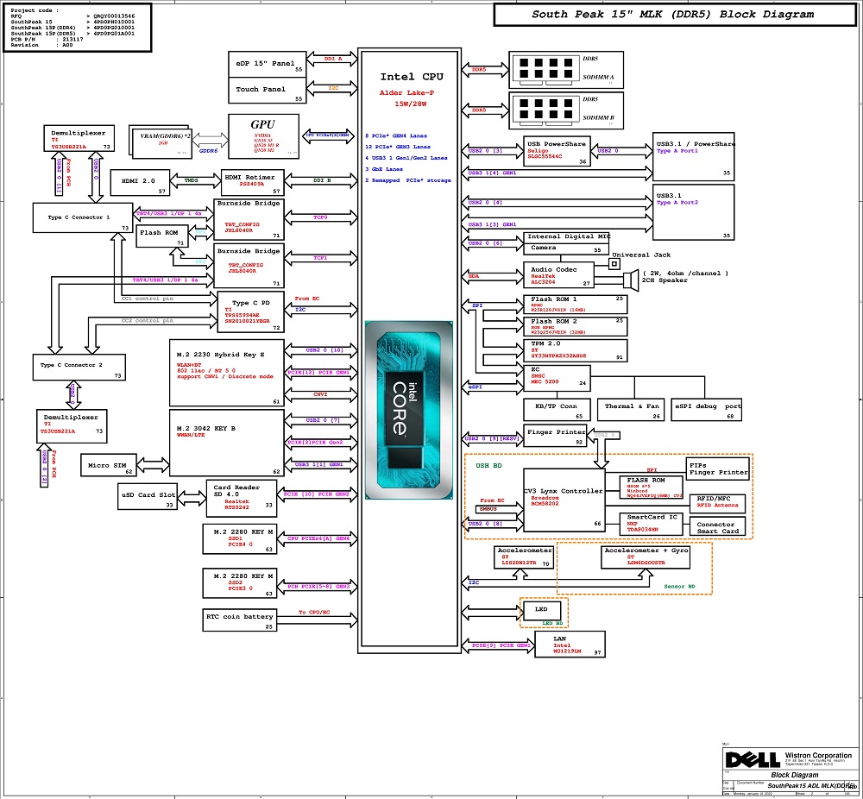Click the LAN Intel block

point(570,645)
